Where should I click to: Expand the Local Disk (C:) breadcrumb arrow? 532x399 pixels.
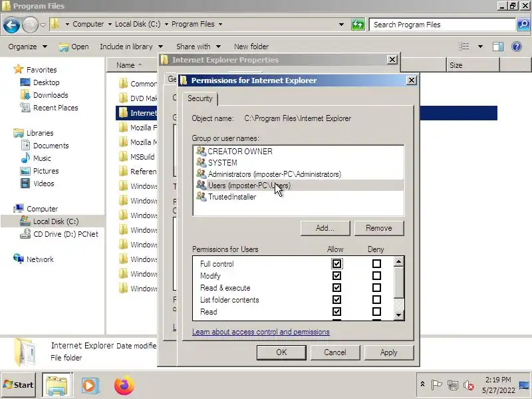[166, 24]
